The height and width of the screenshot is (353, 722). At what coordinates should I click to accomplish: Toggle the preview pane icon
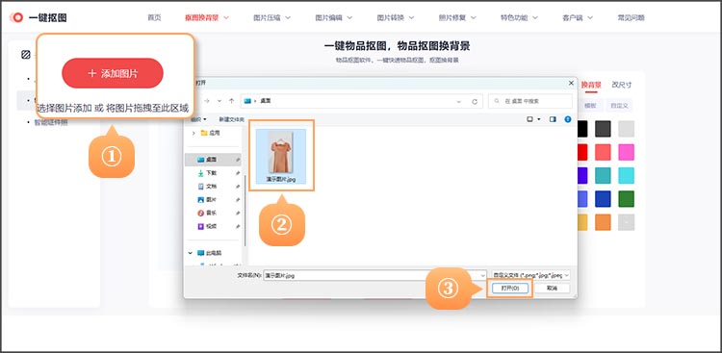553,119
